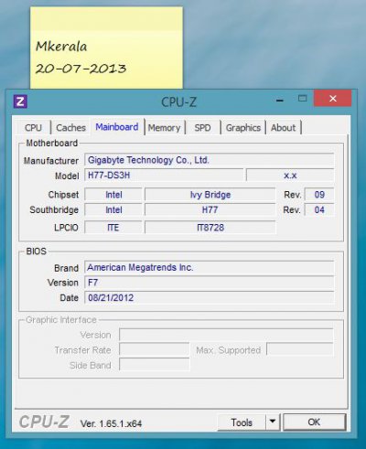Open the Graphics tab
This screenshot has width=366, height=449.
243,127
